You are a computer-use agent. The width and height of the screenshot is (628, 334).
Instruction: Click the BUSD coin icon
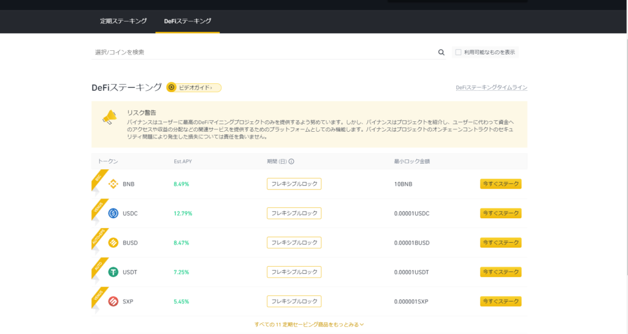(x=113, y=243)
